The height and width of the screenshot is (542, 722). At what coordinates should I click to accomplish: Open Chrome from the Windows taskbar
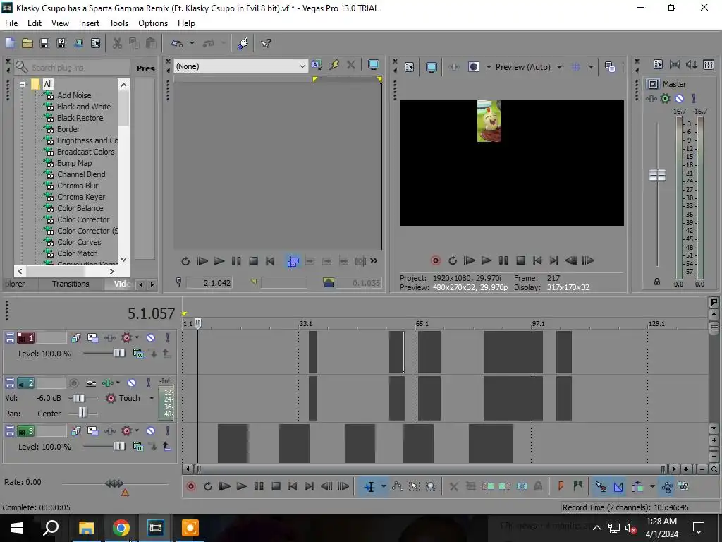pyautogui.click(x=121, y=528)
